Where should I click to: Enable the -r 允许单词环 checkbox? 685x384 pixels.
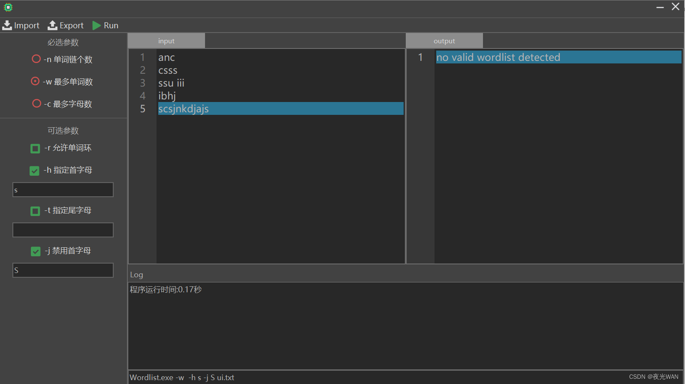tap(35, 148)
